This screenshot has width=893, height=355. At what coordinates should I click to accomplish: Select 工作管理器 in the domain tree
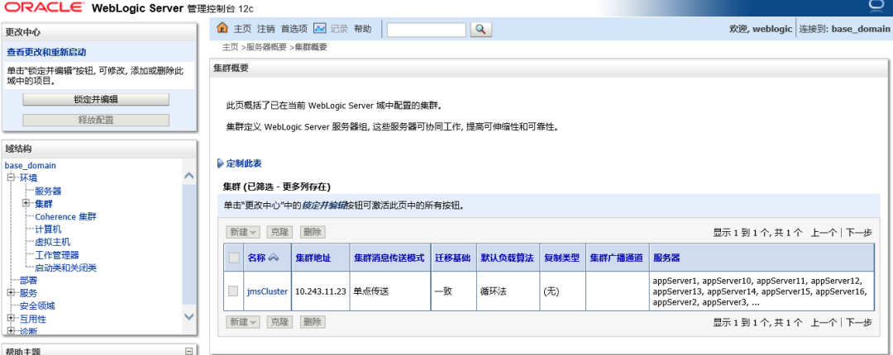coord(57,255)
